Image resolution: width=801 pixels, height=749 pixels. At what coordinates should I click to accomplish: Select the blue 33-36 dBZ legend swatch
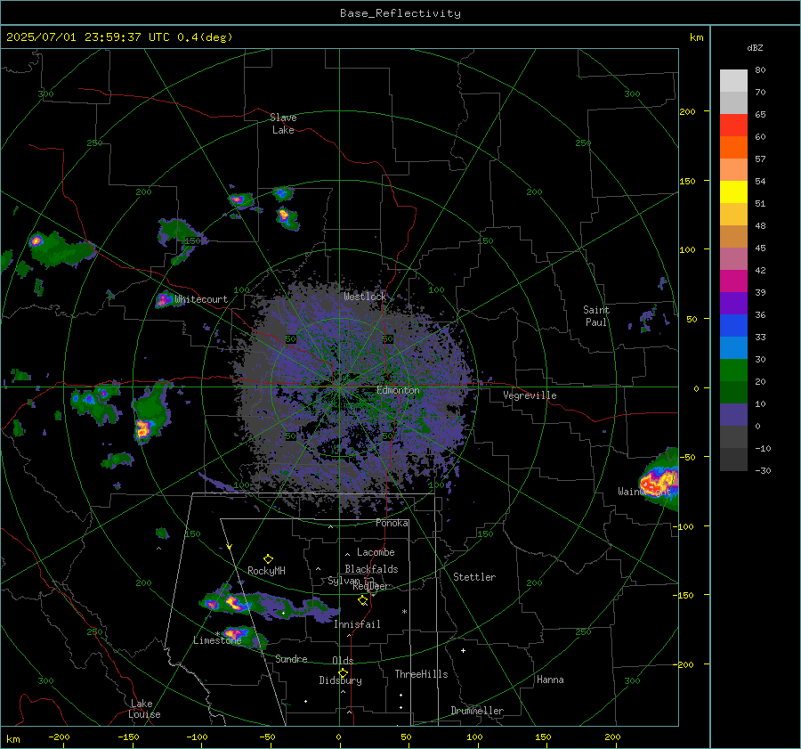[733, 325]
